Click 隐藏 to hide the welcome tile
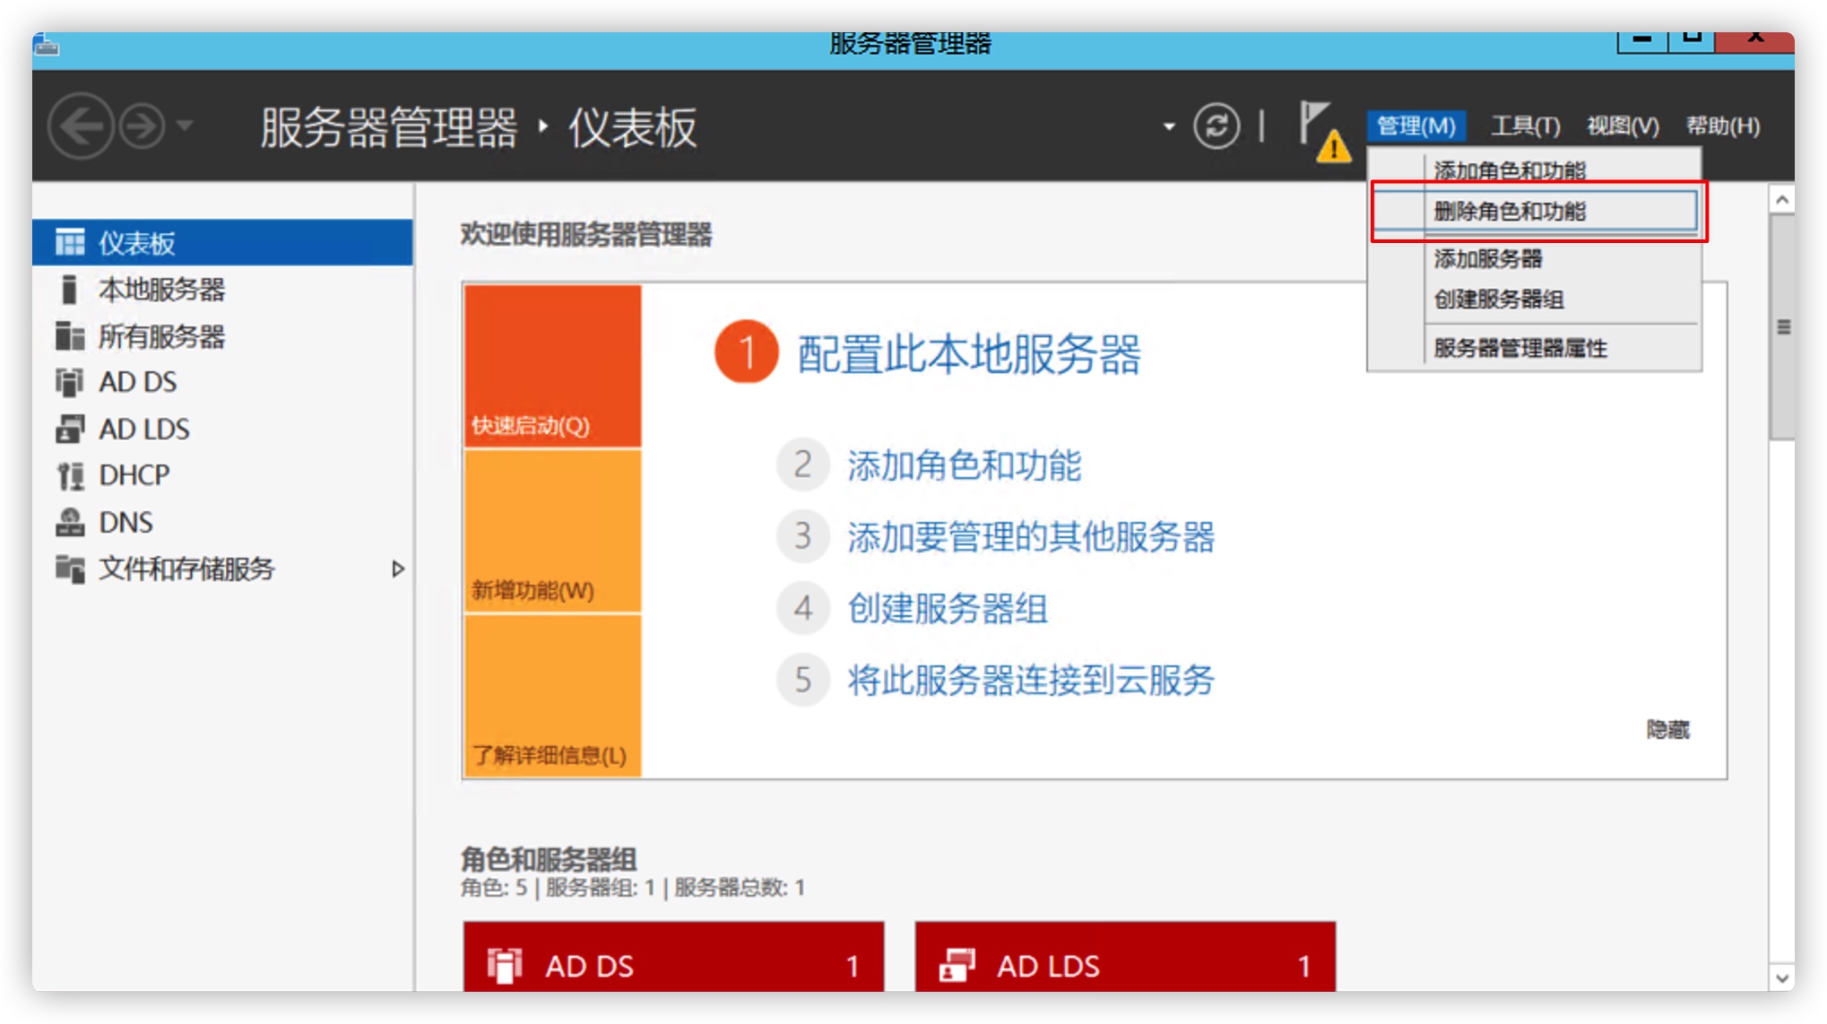 [x=1668, y=730]
